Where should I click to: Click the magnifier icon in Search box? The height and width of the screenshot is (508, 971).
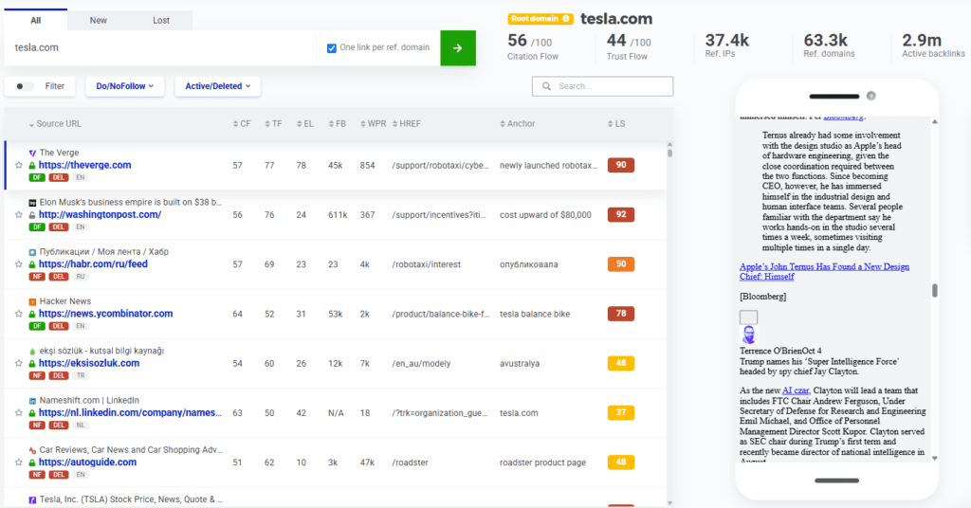[546, 86]
